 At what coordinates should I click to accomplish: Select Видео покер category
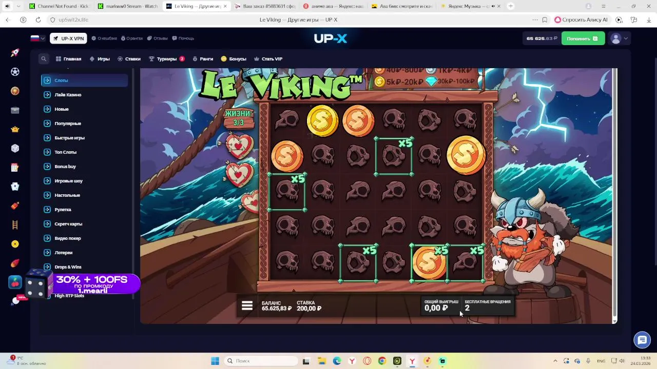(85, 238)
